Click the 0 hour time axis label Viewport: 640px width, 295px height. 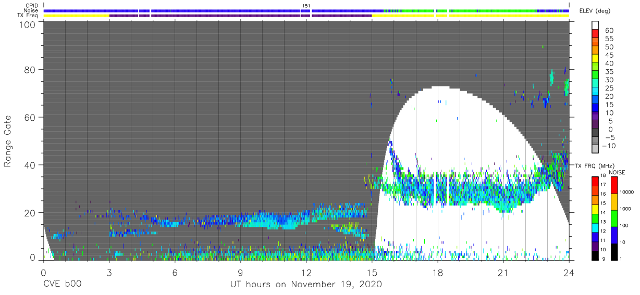pos(43,272)
